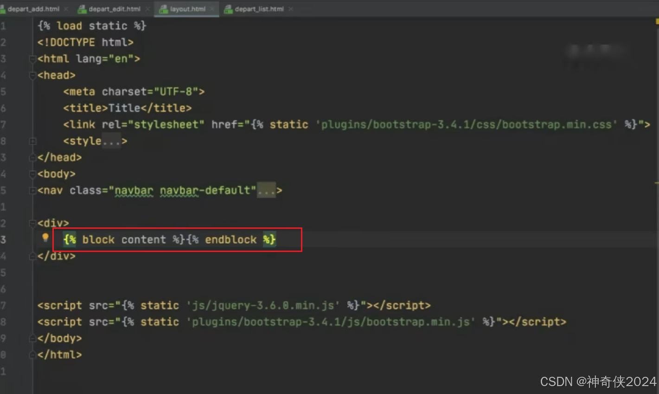Viewport: 659px width, 394px height.
Task: Switch to the depart_edit.html tab
Action: click(114, 9)
